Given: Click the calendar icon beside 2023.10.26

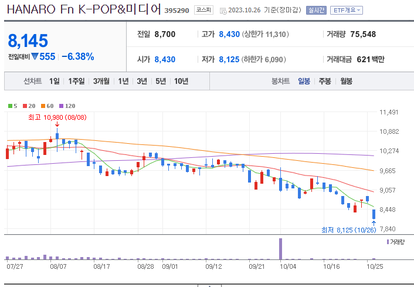Looking at the screenshot, I should [x=223, y=11].
